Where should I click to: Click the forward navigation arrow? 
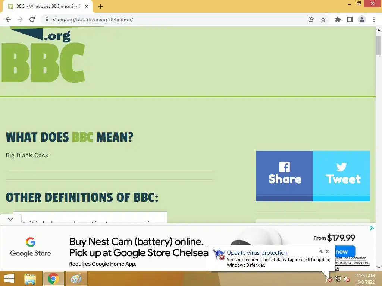20,19
